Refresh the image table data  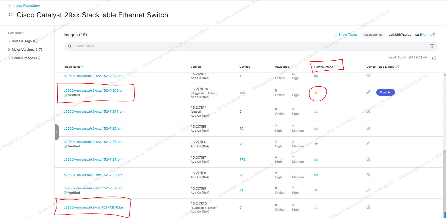434,58
